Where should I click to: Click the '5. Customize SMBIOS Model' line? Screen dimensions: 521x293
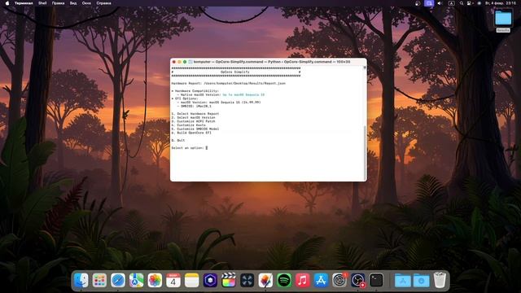(195, 129)
